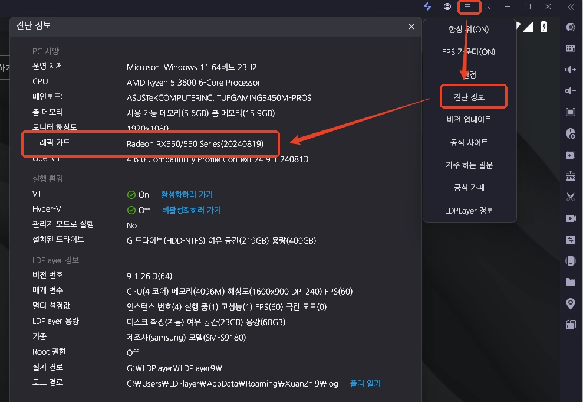Screen dimensions: 583x402
Task: Toggle 항상 위(ON) menu item
Action: click(x=469, y=30)
